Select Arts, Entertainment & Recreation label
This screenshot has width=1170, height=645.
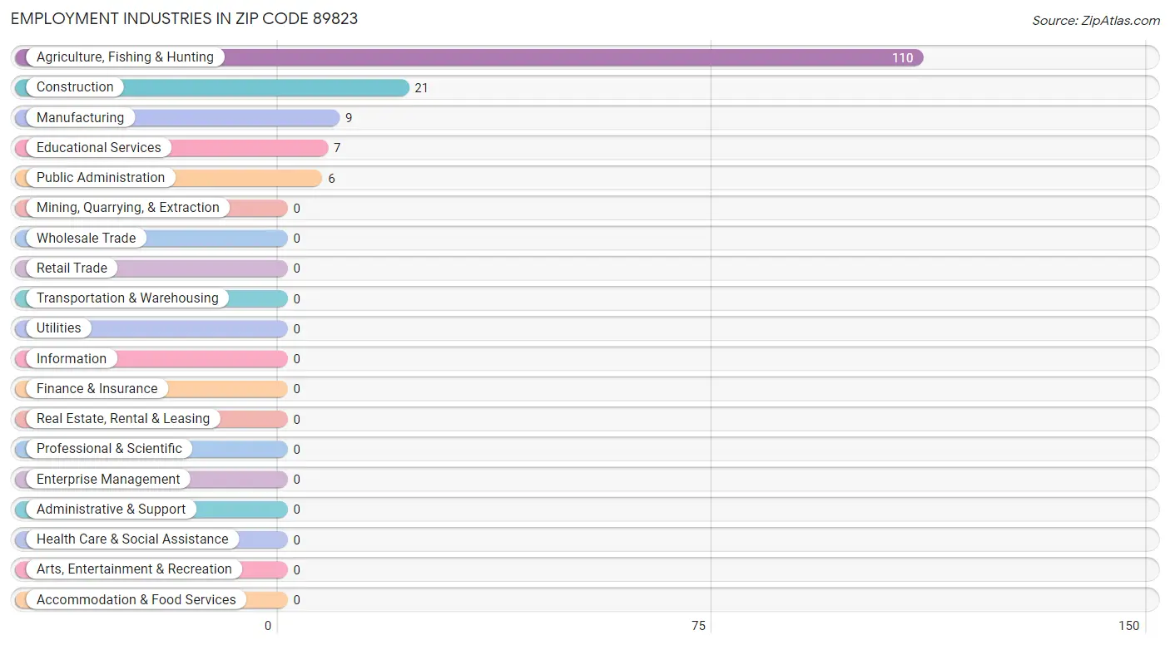[x=134, y=569]
